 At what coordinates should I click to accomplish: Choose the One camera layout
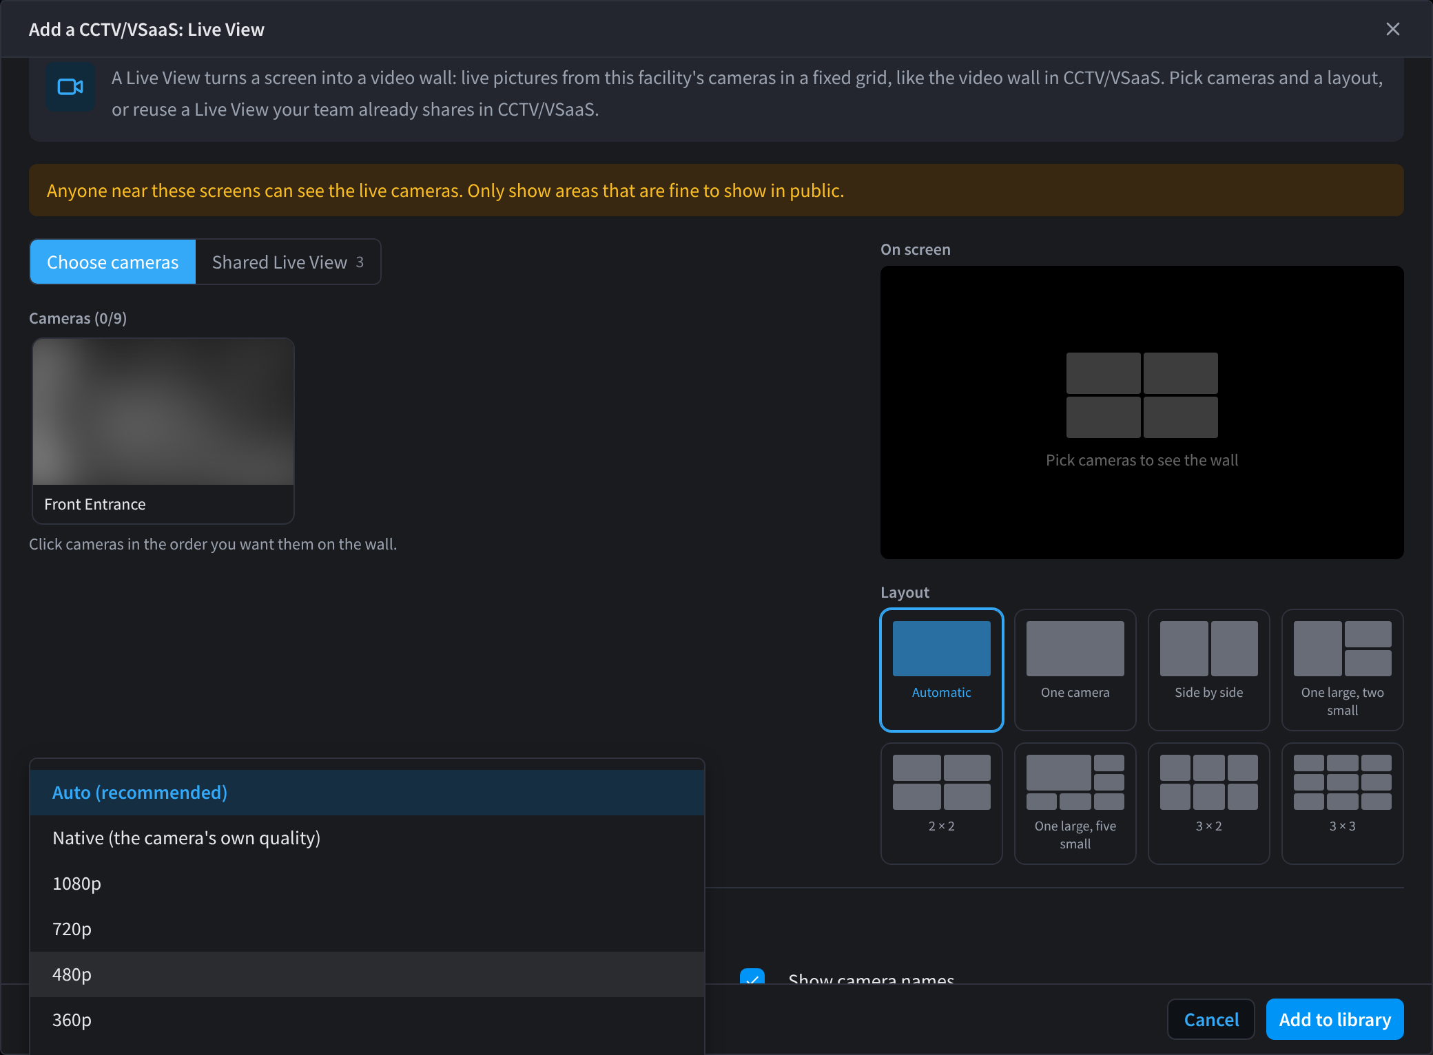(x=1075, y=669)
